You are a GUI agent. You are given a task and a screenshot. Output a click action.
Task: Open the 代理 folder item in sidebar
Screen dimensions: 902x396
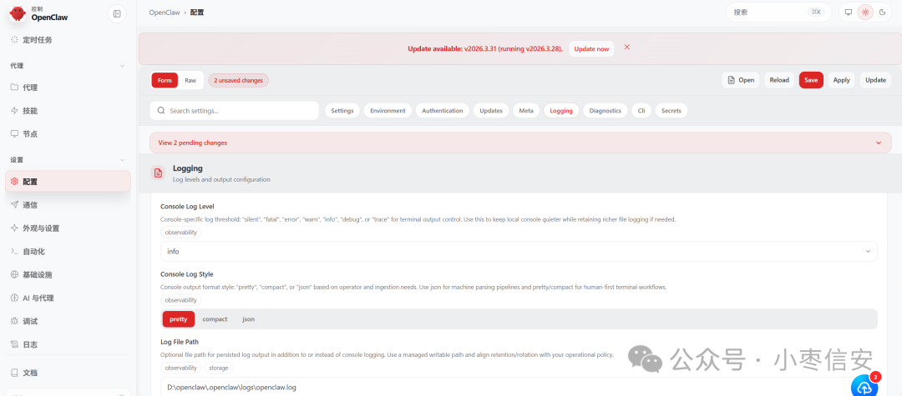(x=68, y=88)
